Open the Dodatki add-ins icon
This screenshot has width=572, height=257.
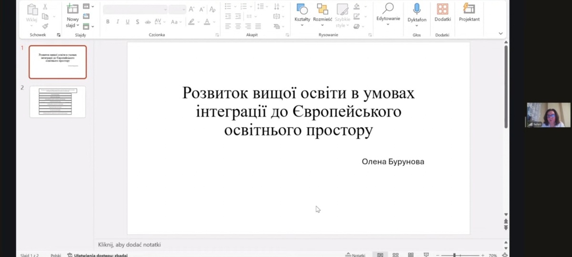442,9
